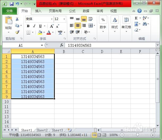Increase font size with large A
The image size is (162, 140).
[x=52, y=26]
